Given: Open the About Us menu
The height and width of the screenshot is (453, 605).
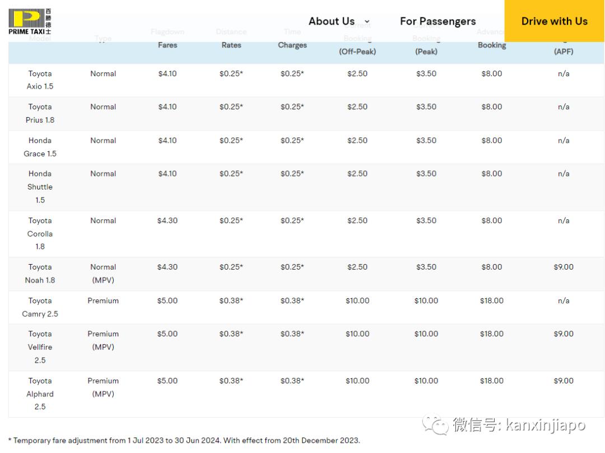Looking at the screenshot, I should click(332, 21).
